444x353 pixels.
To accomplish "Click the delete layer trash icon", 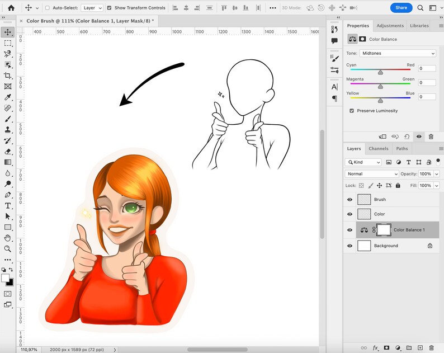I will pyautogui.click(x=431, y=347).
